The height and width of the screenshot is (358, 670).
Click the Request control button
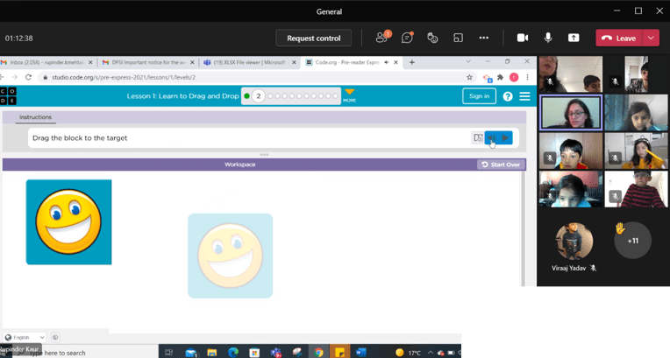coord(313,38)
